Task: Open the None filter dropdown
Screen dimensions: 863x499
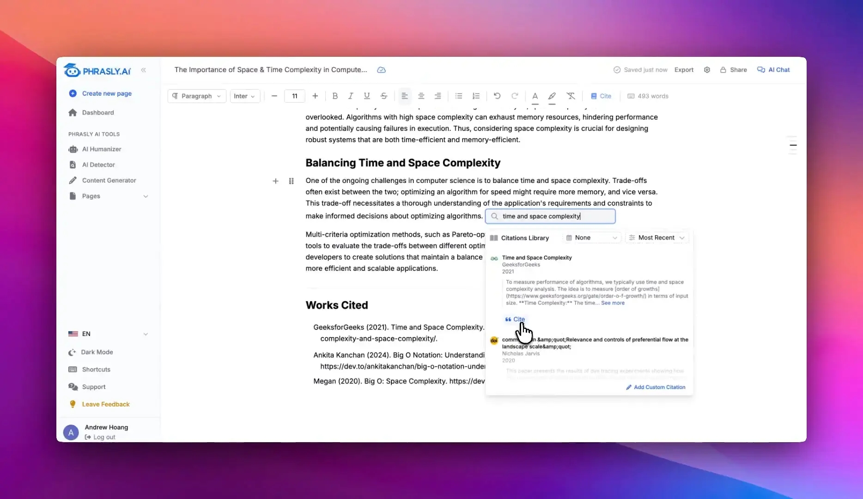Action: point(591,238)
